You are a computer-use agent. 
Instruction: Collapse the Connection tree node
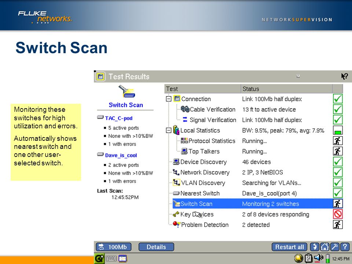(169, 99)
